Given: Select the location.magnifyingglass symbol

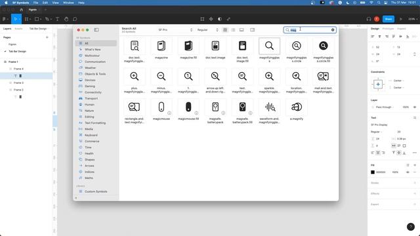Looking at the screenshot, I should pyautogui.click(x=296, y=77).
